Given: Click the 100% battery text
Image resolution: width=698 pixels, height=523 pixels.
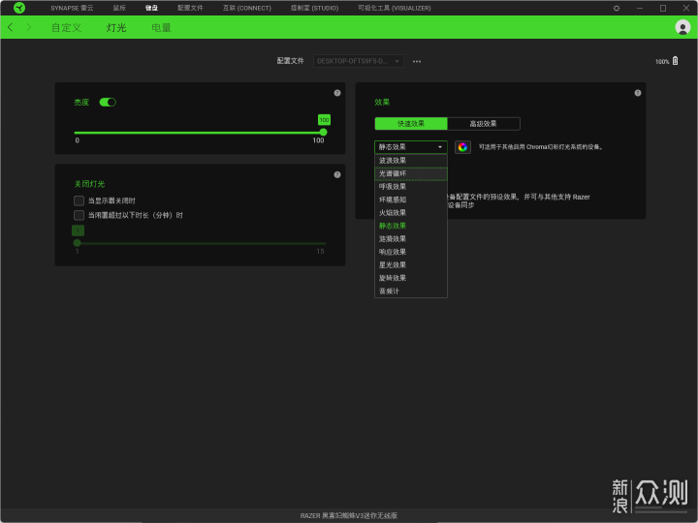Looking at the screenshot, I should (x=662, y=62).
